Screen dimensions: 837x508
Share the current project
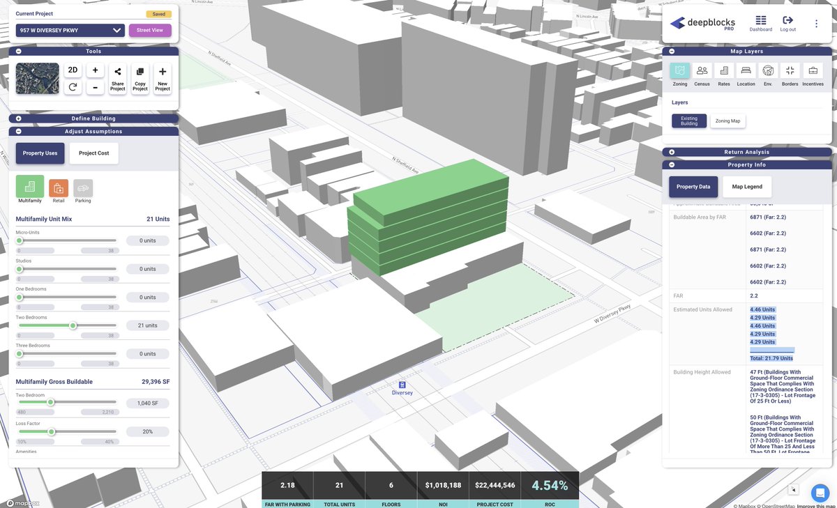tap(118, 79)
